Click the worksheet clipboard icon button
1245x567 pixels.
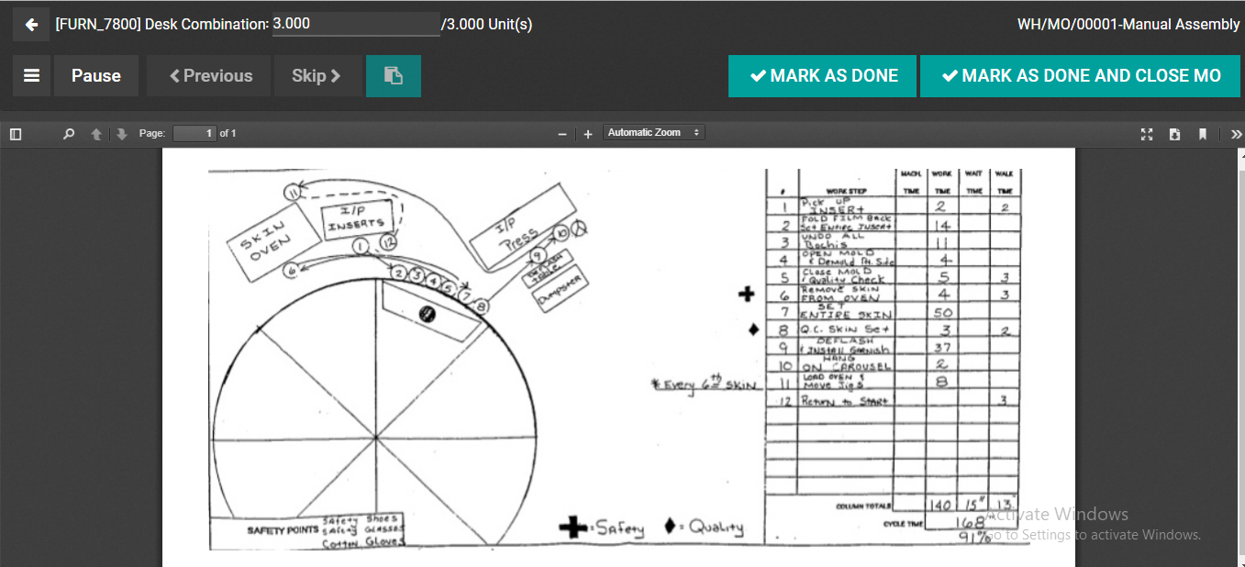[x=394, y=76]
